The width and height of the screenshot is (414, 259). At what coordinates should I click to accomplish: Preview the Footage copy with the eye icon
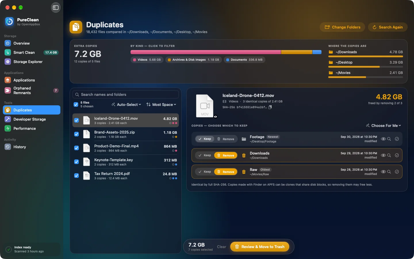[383, 139]
